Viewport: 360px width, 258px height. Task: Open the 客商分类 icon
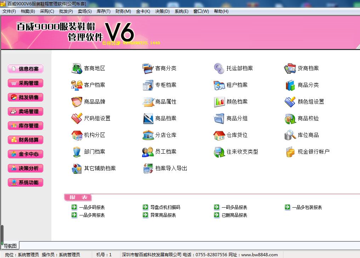point(148,68)
